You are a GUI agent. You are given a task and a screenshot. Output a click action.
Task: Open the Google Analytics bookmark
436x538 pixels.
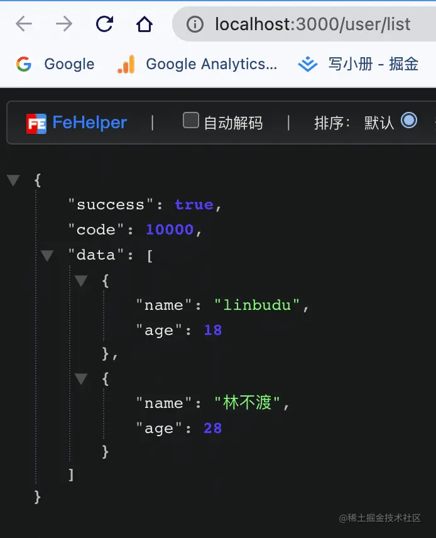click(211, 64)
